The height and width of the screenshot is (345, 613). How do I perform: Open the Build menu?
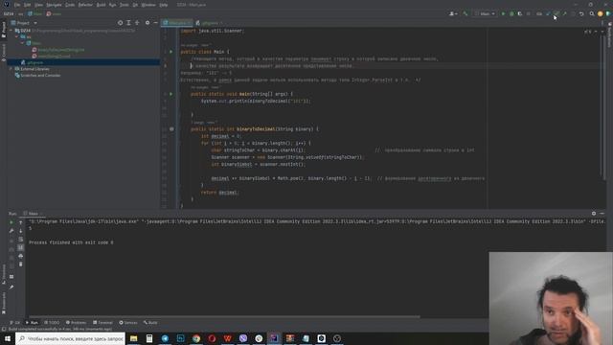[x=101, y=5]
